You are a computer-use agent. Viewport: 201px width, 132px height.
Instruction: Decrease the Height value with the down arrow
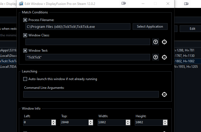[165, 124]
